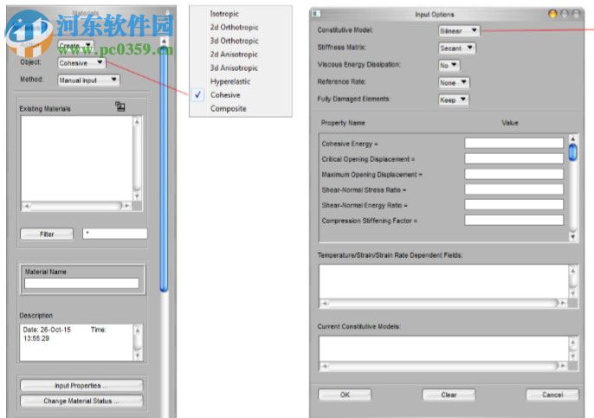The height and width of the screenshot is (418, 594).
Task: Click the Input Options title bar window icon
Action: coord(315,14)
